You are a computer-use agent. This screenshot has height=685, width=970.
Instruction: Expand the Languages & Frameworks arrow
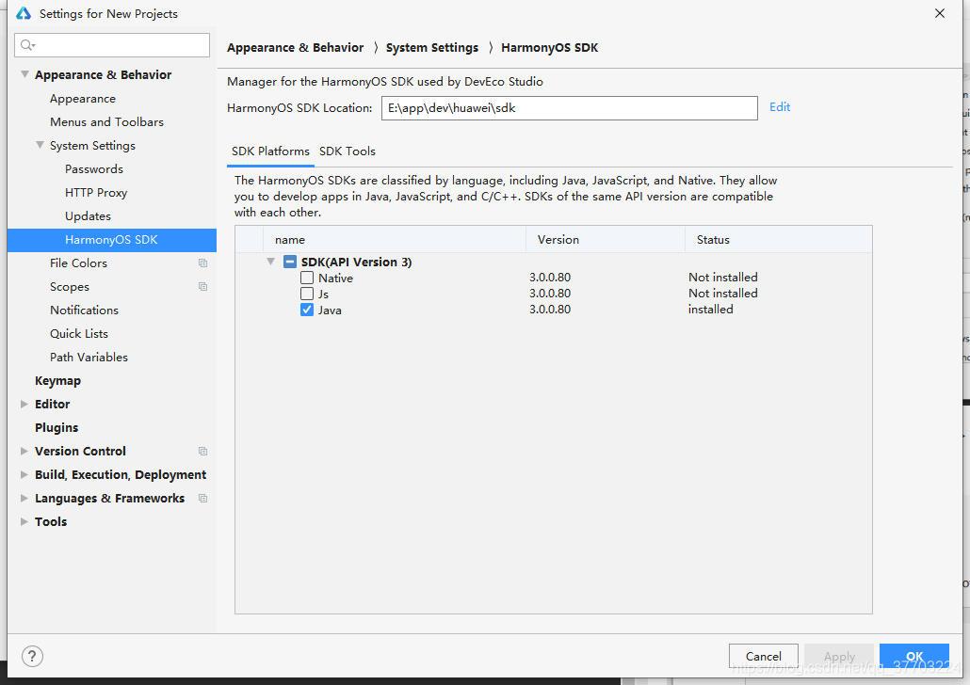[24, 498]
